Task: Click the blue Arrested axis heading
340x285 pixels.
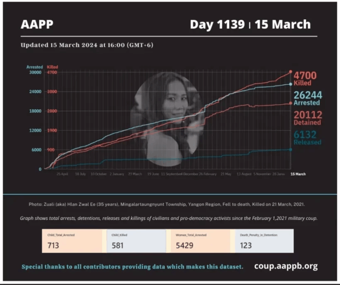Action: pyautogui.click(x=34, y=67)
